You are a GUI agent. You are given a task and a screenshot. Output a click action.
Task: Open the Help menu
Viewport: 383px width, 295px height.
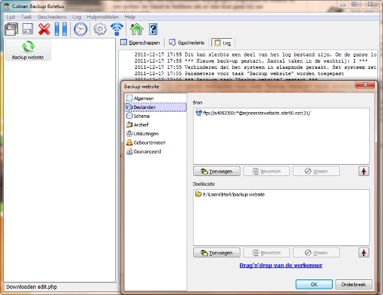point(130,17)
